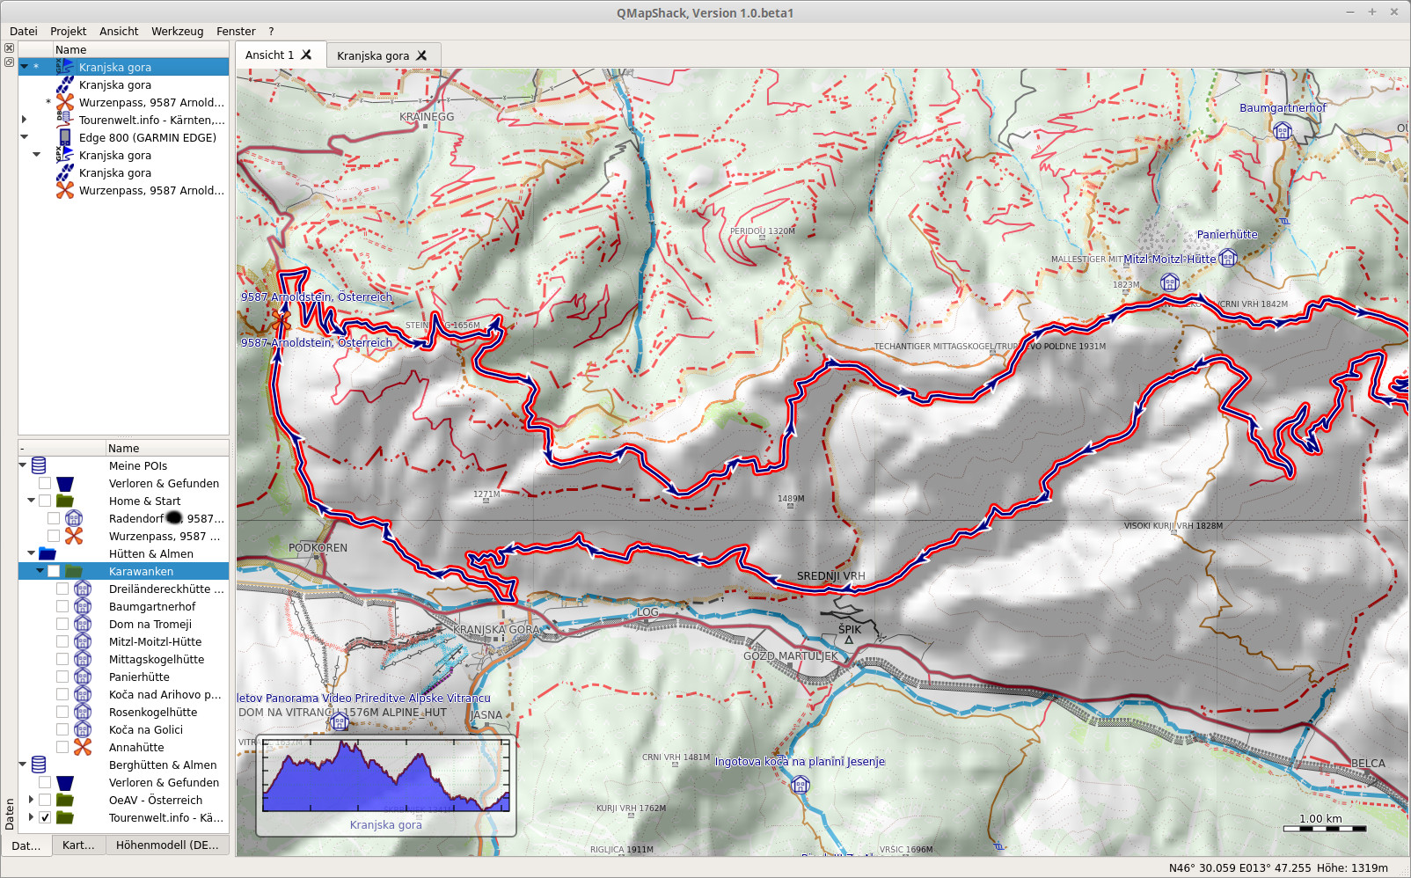Open the Fenster menu

pyautogui.click(x=236, y=31)
